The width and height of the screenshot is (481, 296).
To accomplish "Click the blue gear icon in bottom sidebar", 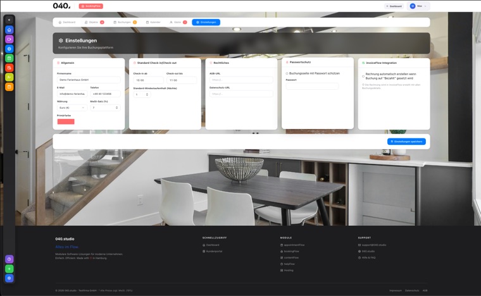I will pos(9,278).
